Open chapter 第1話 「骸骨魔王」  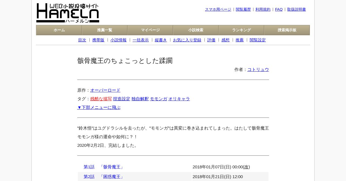pyautogui.click(x=104, y=167)
